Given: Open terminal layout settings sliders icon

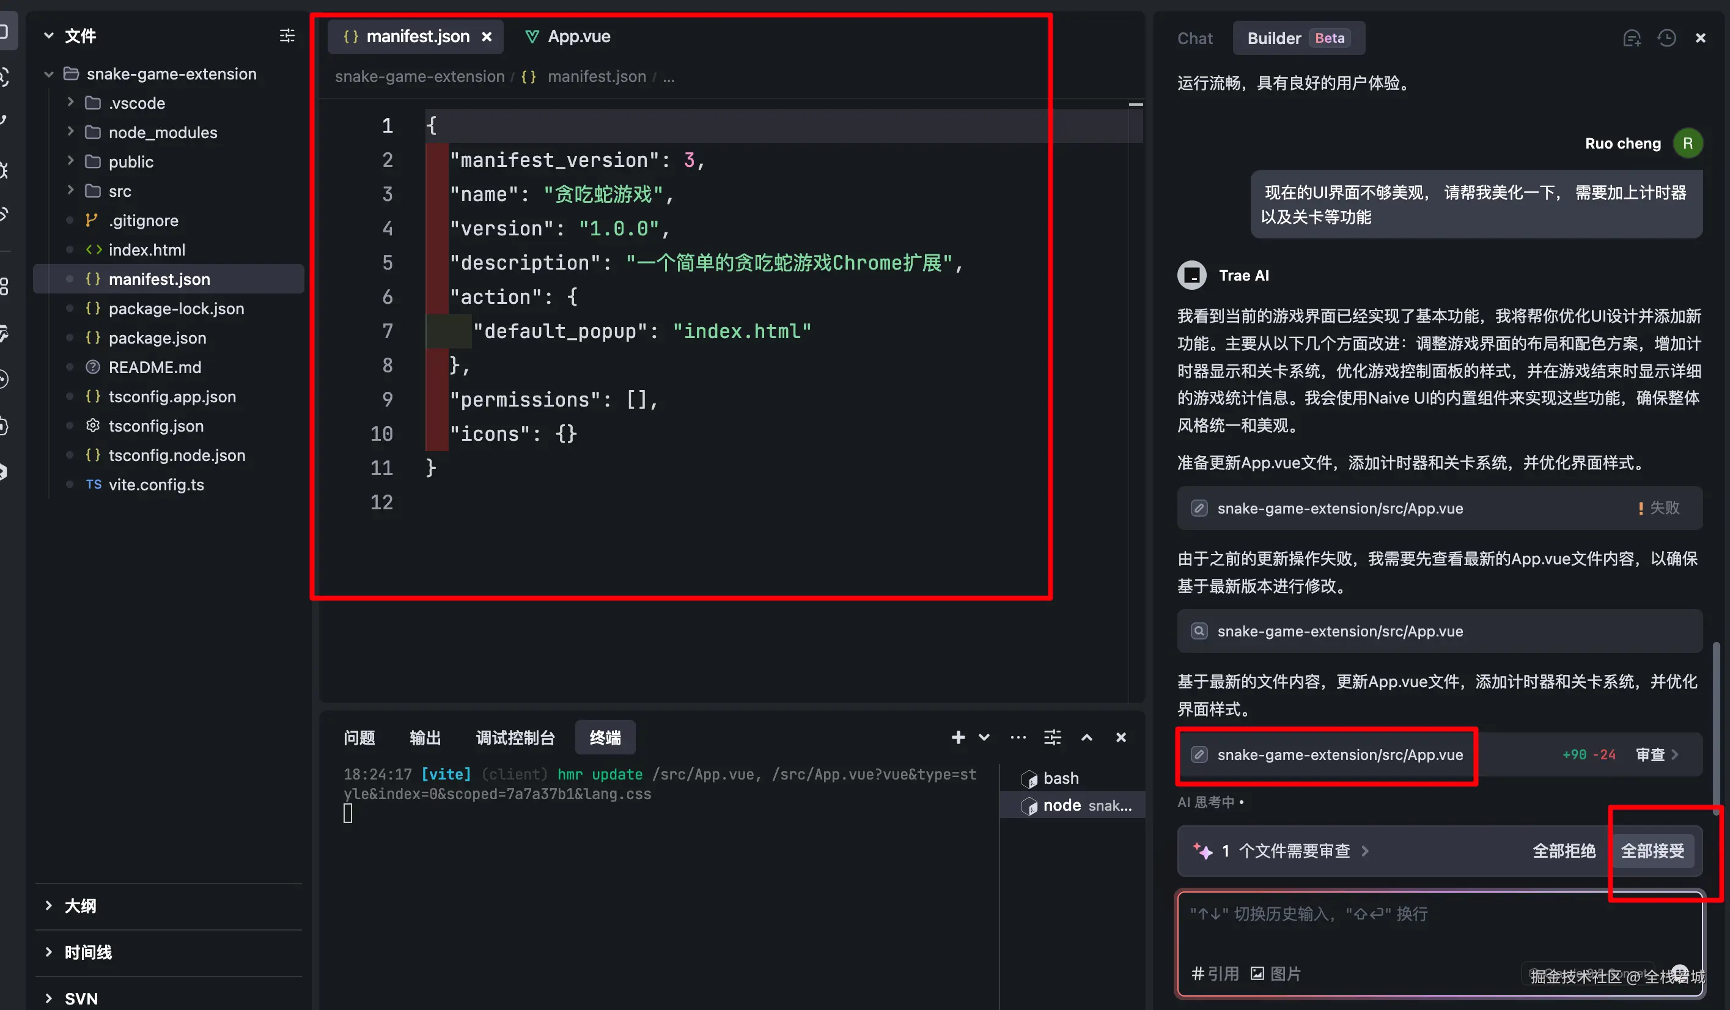Looking at the screenshot, I should pos(1051,737).
